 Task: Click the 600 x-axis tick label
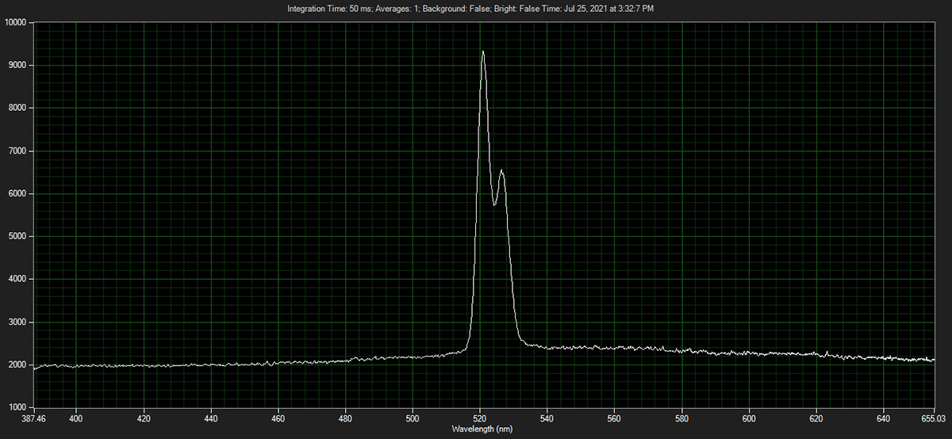coord(749,417)
